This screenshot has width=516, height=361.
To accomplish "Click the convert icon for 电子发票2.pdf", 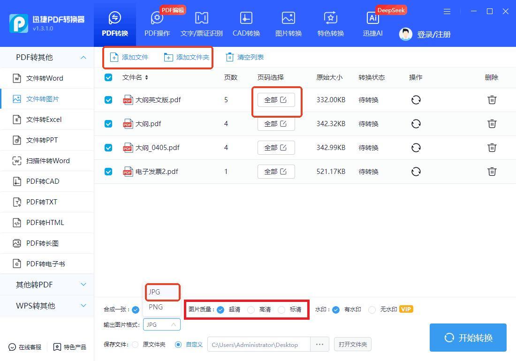I will point(416,172).
